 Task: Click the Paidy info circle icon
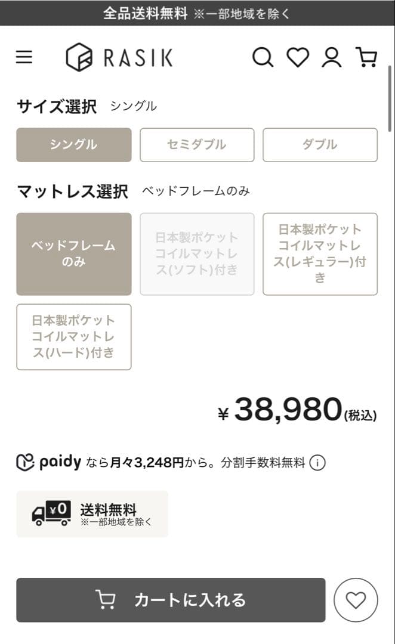(317, 463)
